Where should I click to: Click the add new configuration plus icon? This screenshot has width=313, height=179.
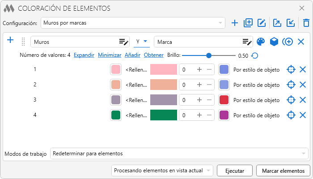point(235,23)
